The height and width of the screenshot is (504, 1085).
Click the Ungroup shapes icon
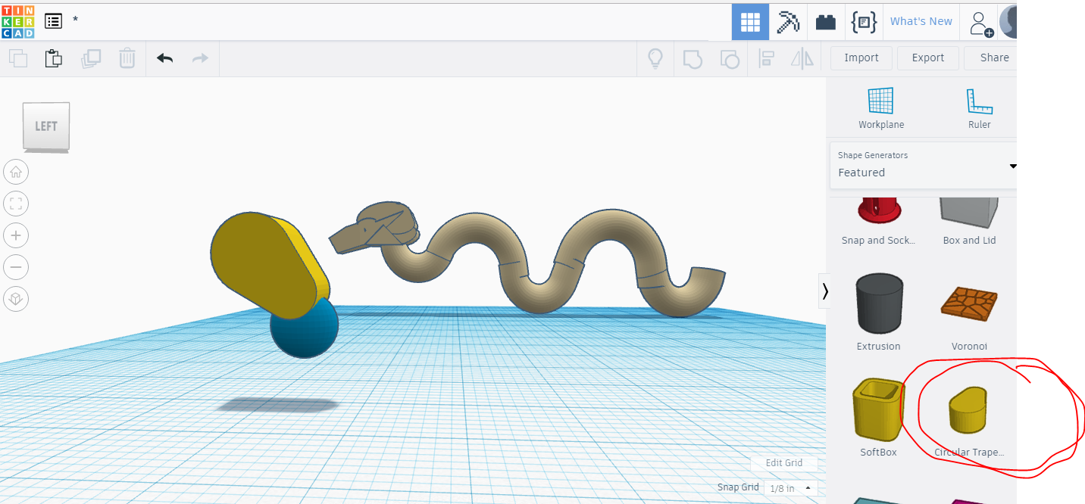[729, 58]
